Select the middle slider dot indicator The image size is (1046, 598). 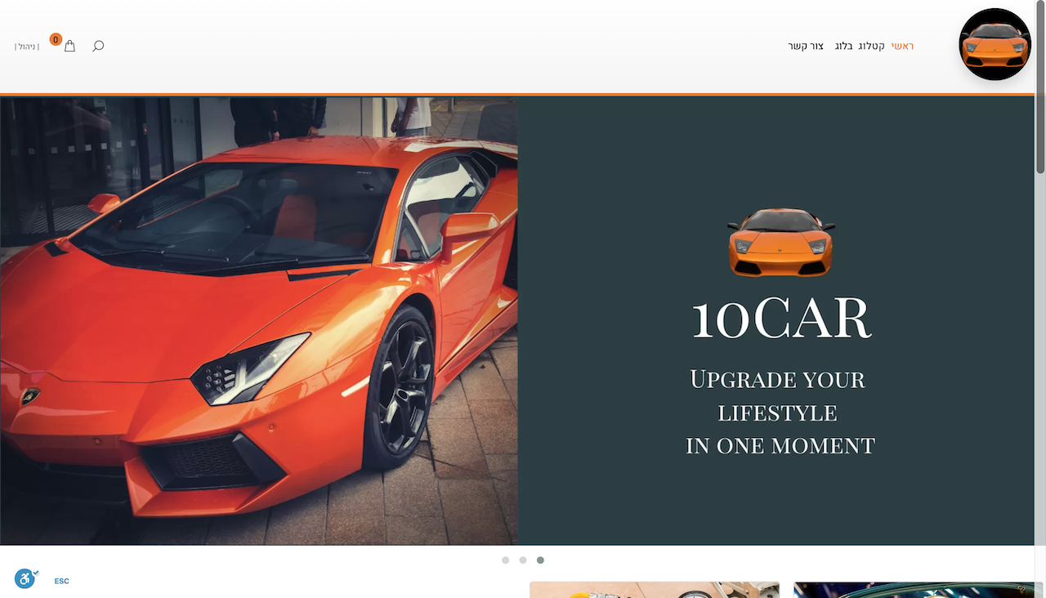click(523, 560)
